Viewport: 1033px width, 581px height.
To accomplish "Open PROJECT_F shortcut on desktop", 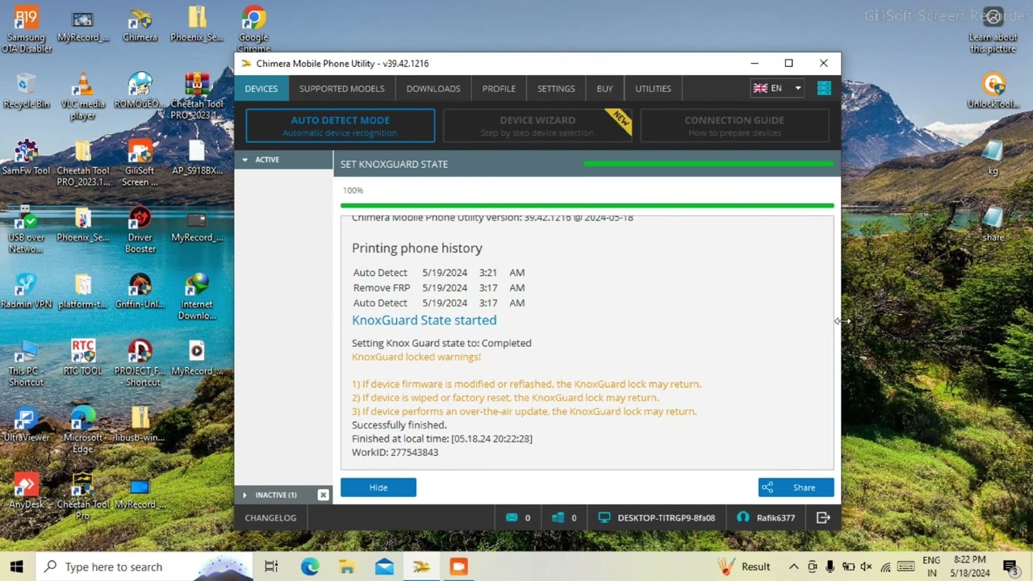I will [x=140, y=363].
